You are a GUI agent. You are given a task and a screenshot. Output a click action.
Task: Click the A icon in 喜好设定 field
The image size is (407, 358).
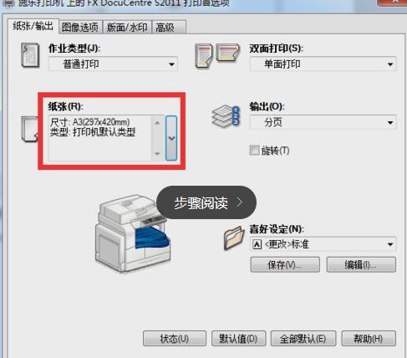coord(257,244)
